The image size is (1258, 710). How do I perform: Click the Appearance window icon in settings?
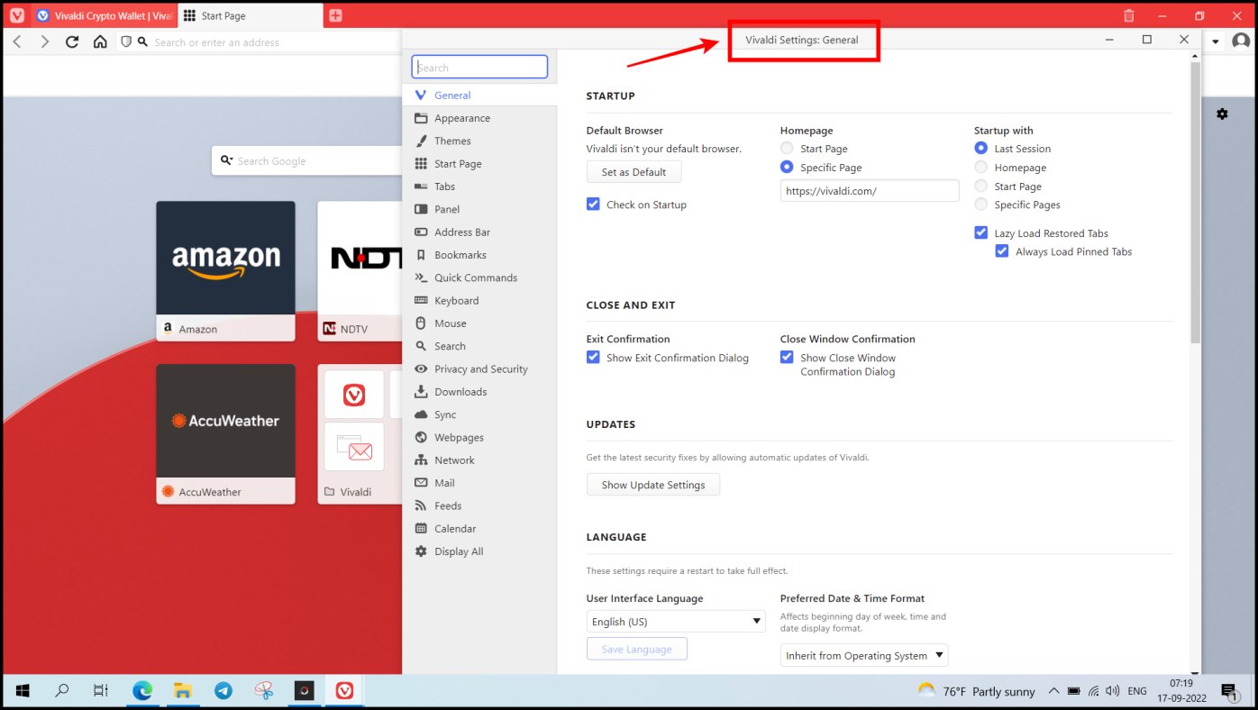(x=421, y=118)
